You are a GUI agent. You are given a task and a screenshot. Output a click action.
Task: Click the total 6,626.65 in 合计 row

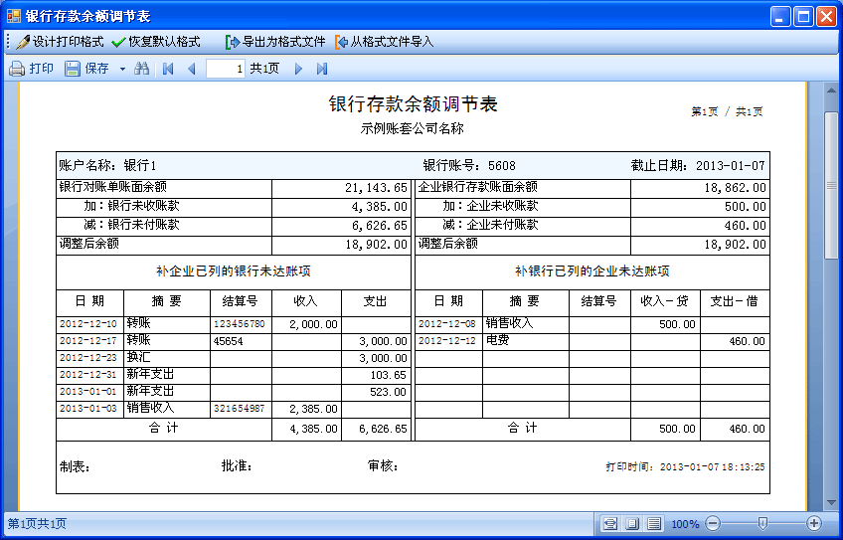[x=383, y=429]
